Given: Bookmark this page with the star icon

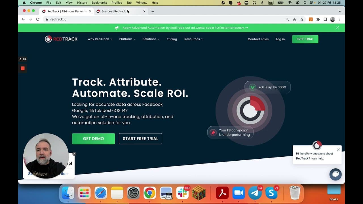Looking at the screenshot, I should [x=302, y=19].
